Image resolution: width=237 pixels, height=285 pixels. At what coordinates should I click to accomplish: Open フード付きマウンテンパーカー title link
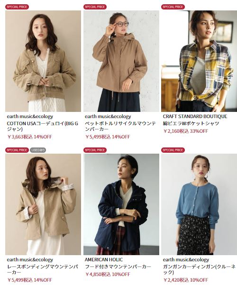(118, 267)
